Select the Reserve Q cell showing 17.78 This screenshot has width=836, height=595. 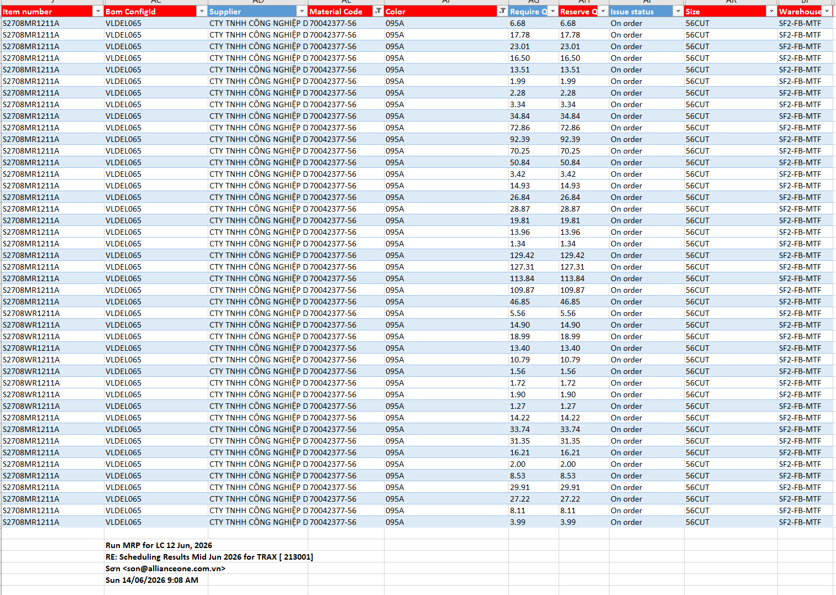583,35
